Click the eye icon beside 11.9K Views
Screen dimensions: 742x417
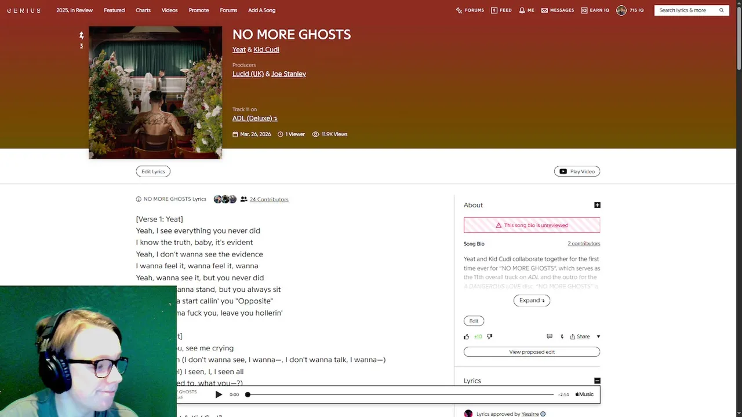coord(315,134)
